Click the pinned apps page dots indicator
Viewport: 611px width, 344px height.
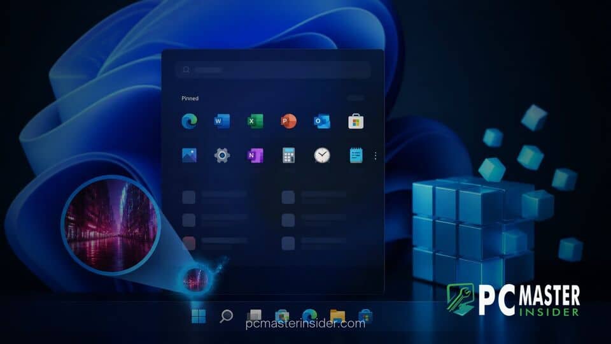coord(376,156)
